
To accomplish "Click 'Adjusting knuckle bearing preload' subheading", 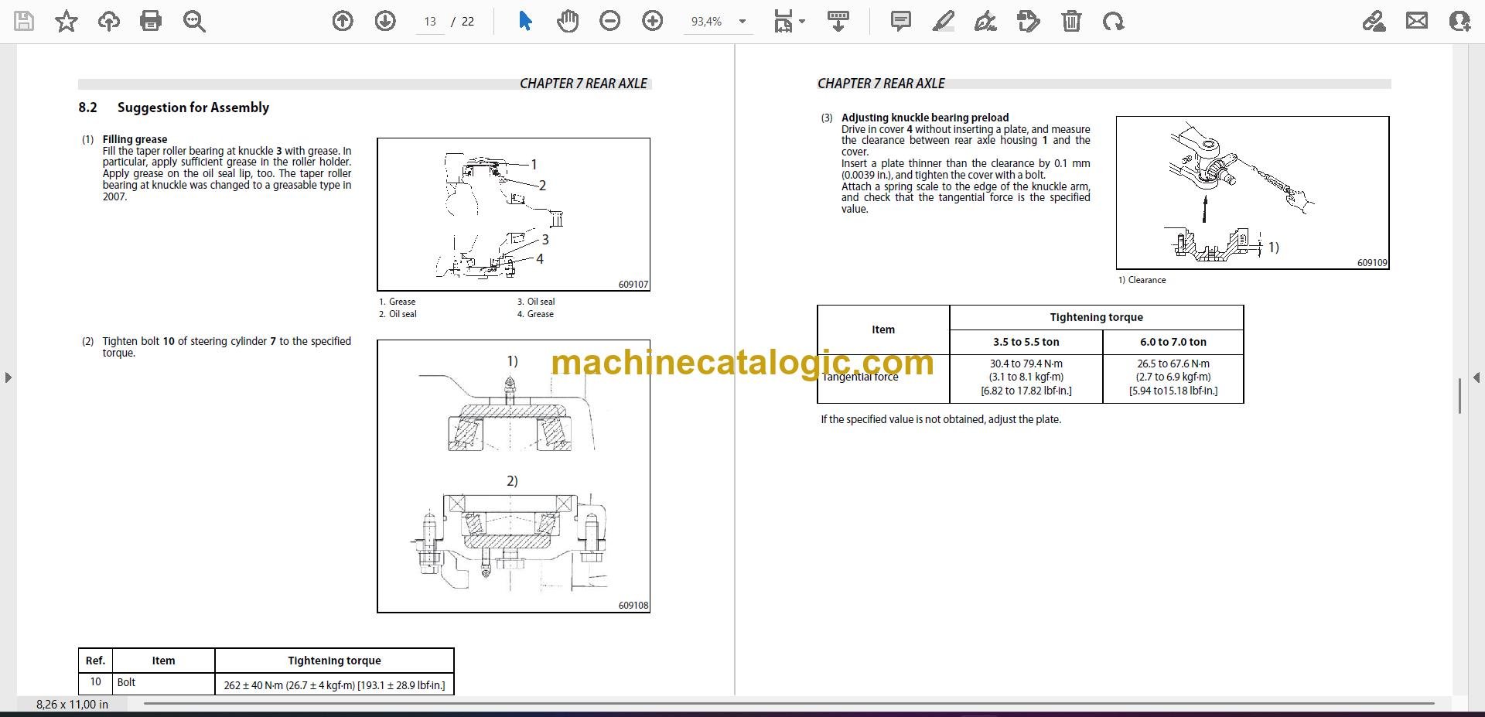I will pyautogui.click(x=925, y=118).
